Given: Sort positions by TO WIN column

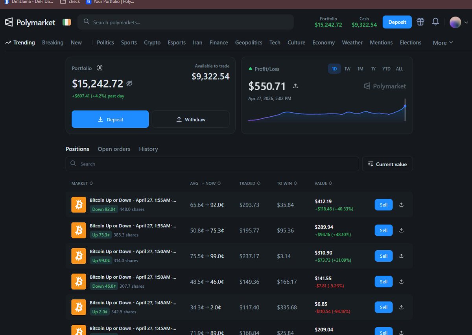Looking at the screenshot, I should (x=287, y=183).
